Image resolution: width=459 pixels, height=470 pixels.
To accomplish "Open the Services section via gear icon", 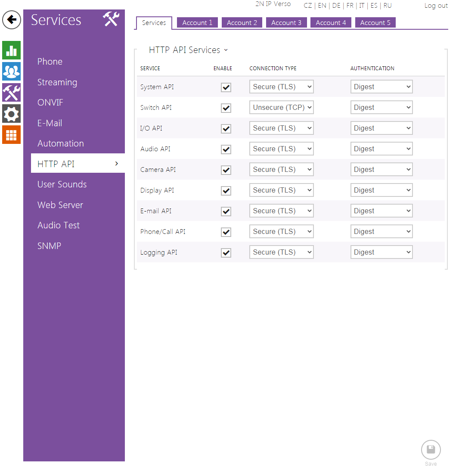I will 11,113.
